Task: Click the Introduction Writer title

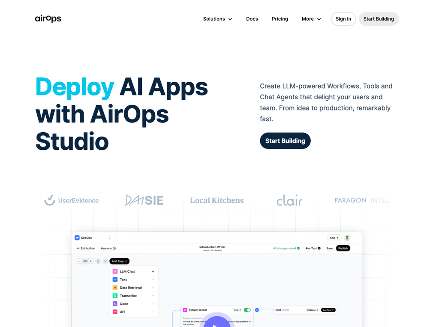Action: [212, 247]
